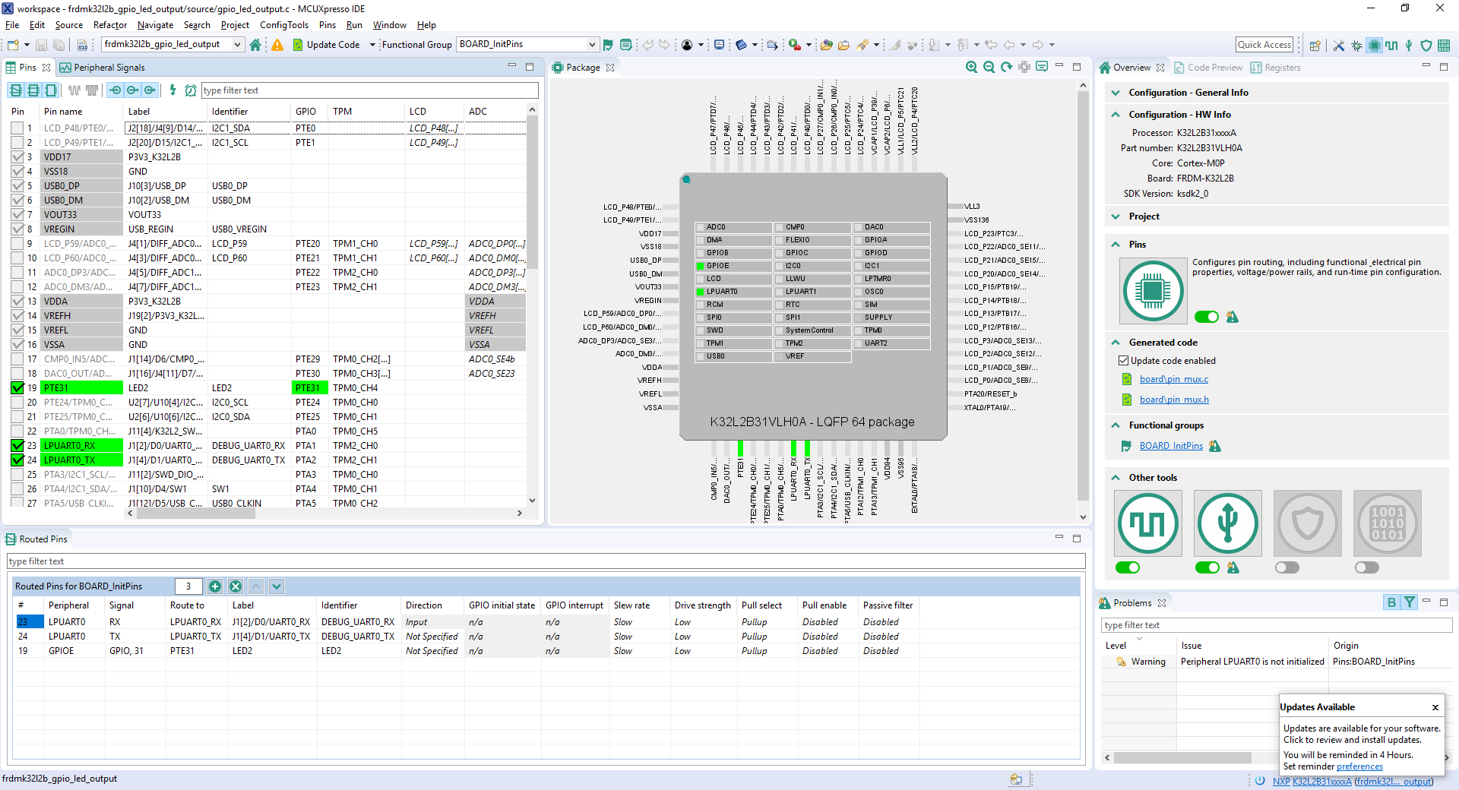The height and width of the screenshot is (790, 1459).
Task: Click the Pins table horizontal scrollbar
Action: pos(196,513)
